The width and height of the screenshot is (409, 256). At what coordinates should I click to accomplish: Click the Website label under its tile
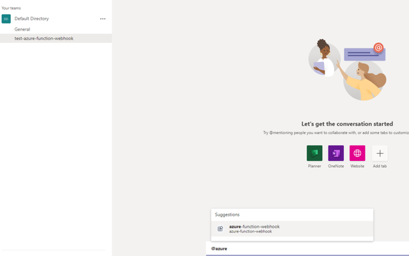[357, 166]
